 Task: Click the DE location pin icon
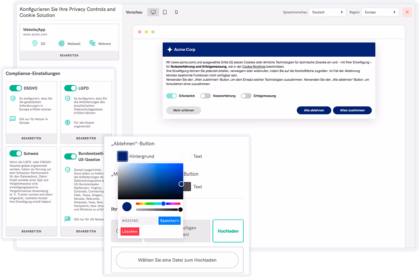click(35, 44)
